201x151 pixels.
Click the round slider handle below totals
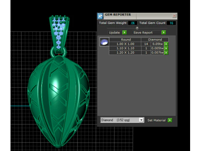point(137,28)
